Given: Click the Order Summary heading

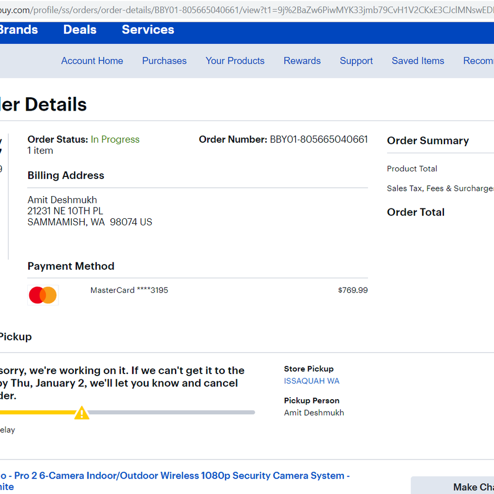Looking at the screenshot, I should pos(428,140).
